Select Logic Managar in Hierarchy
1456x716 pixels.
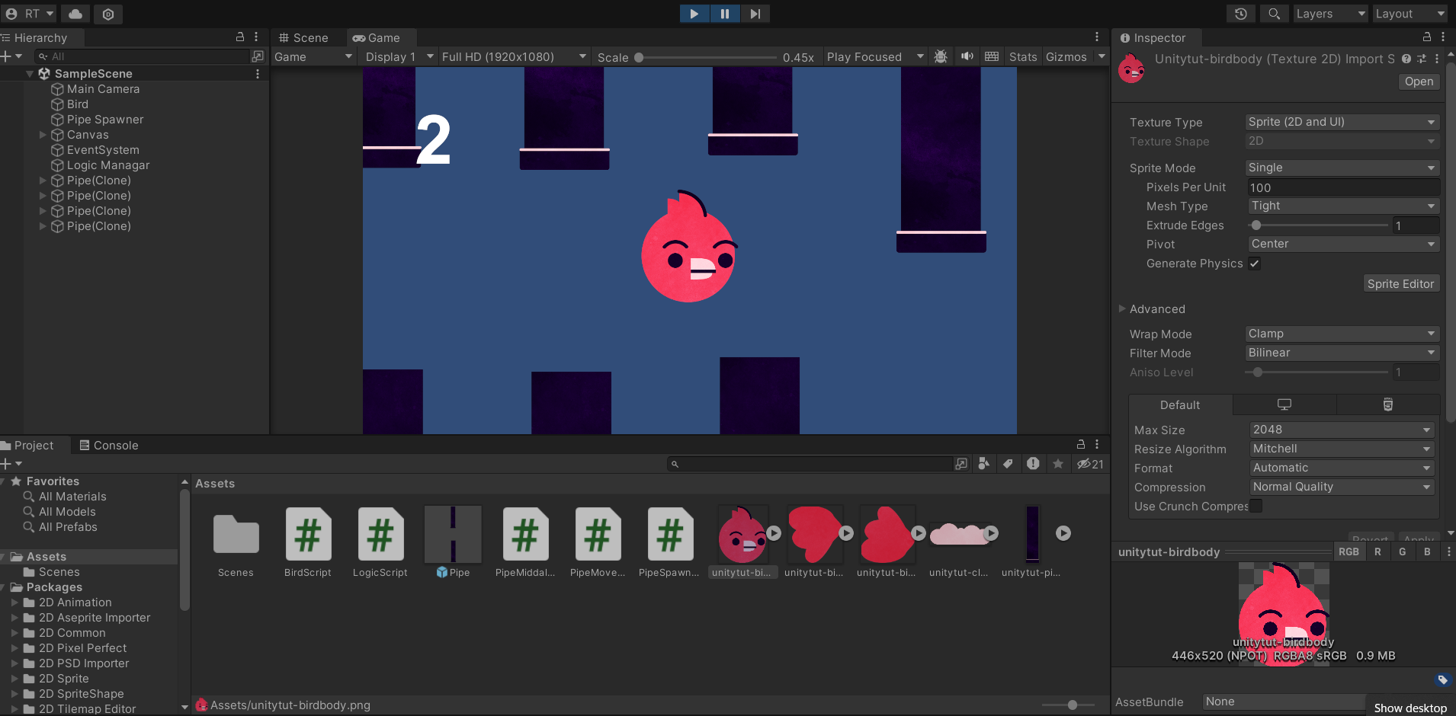point(107,165)
